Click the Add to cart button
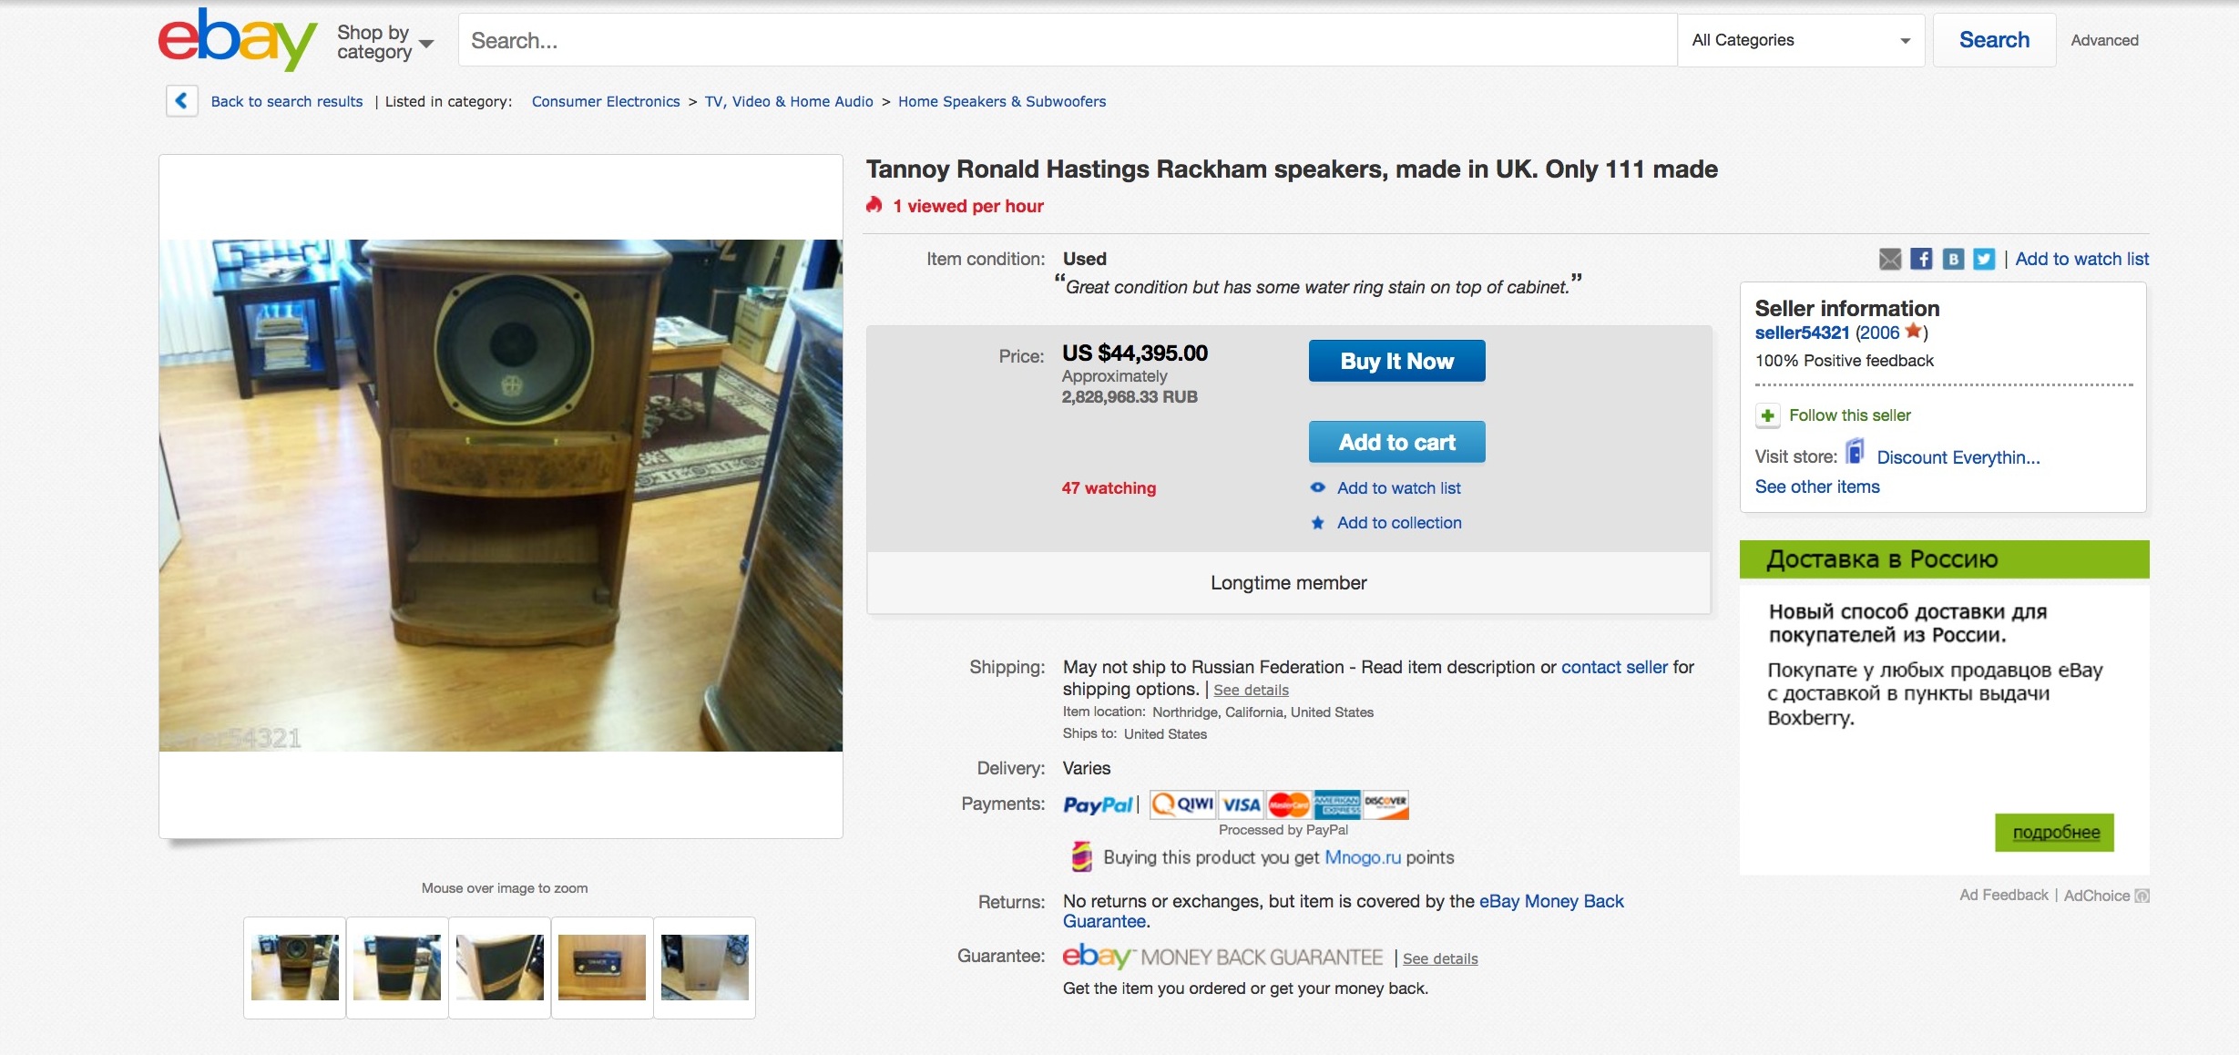The height and width of the screenshot is (1055, 2239). [x=1396, y=442]
